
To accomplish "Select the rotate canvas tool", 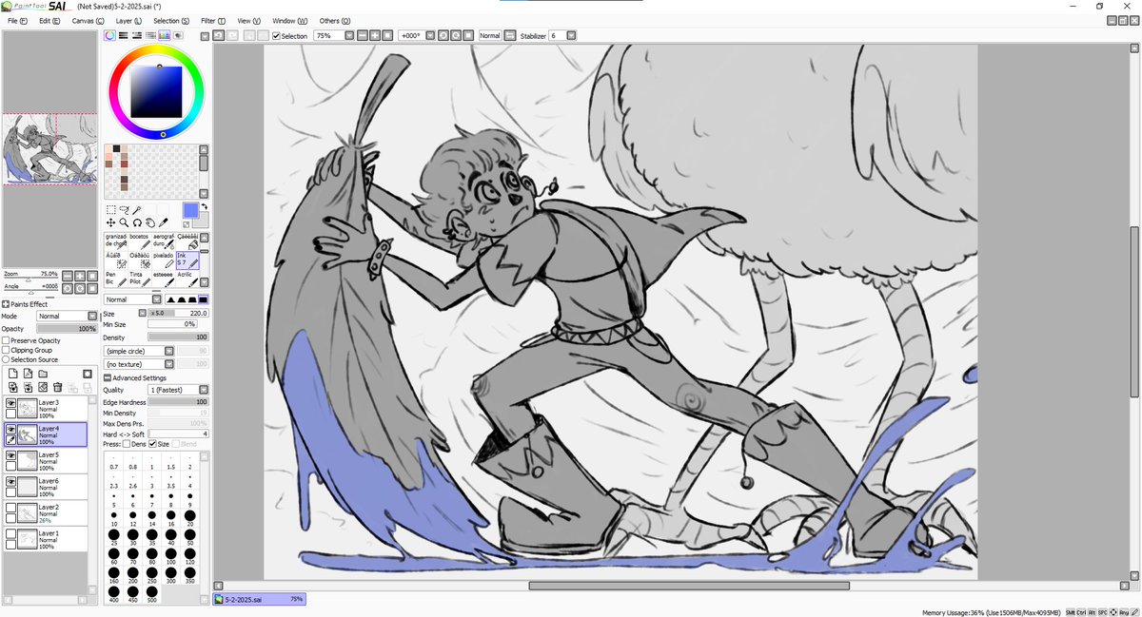I will pos(137,222).
